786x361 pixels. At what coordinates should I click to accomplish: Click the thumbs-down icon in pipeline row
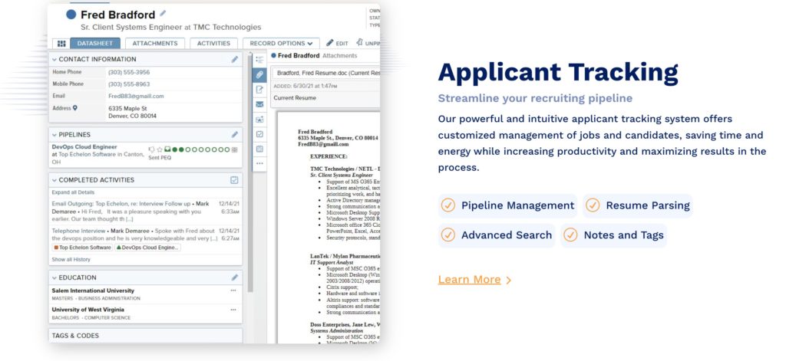151,149
